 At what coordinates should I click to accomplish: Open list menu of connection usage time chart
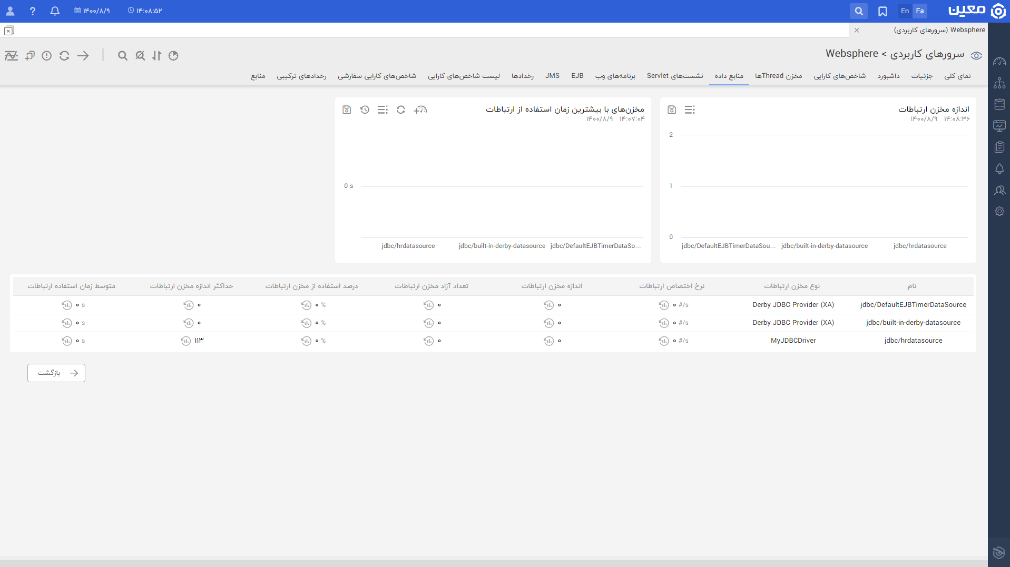coord(383,110)
